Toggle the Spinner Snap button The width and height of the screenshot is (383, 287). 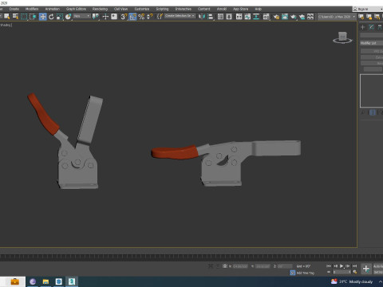(150, 17)
